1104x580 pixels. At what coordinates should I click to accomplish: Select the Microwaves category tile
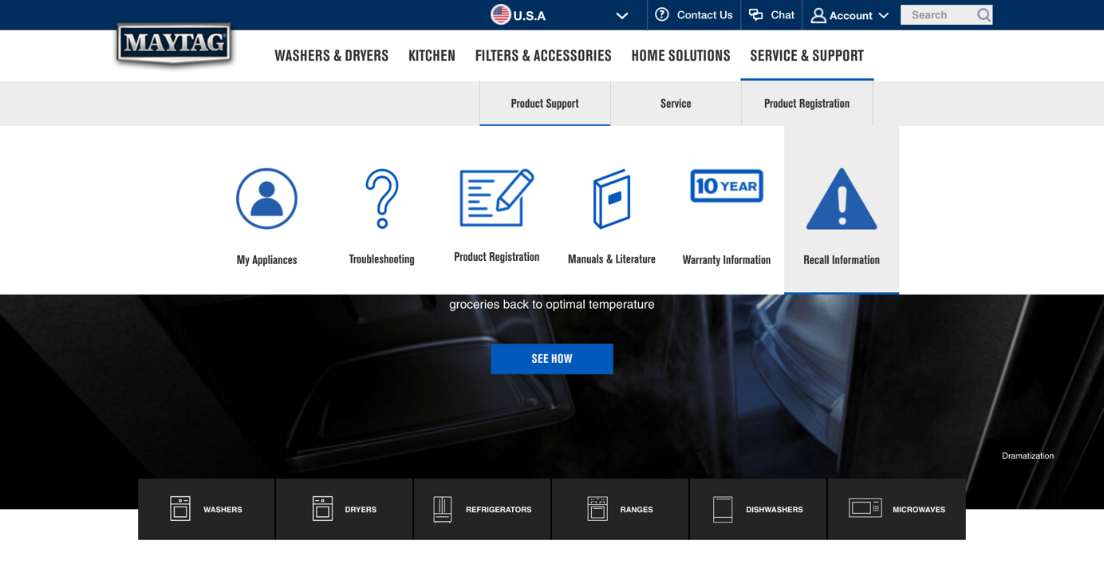tap(897, 509)
